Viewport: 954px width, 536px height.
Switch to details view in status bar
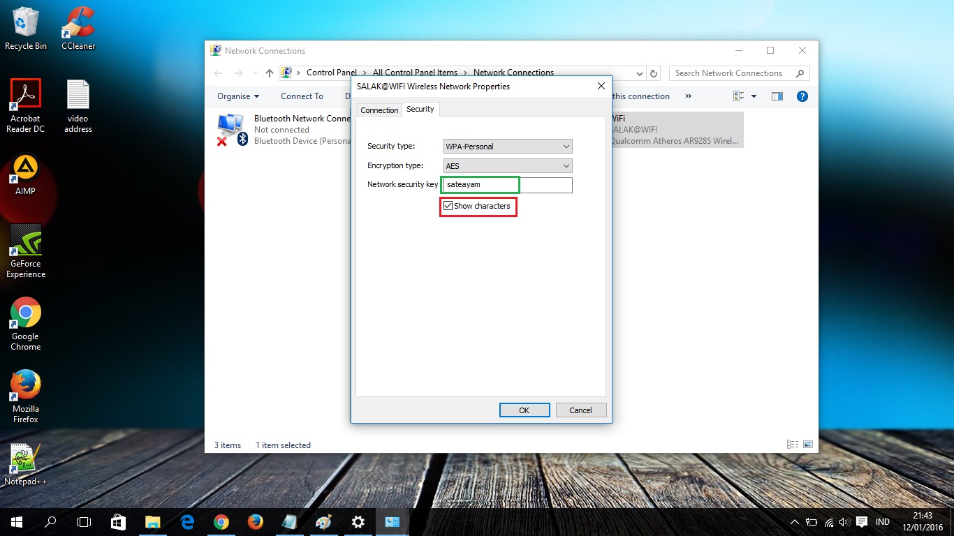(793, 445)
